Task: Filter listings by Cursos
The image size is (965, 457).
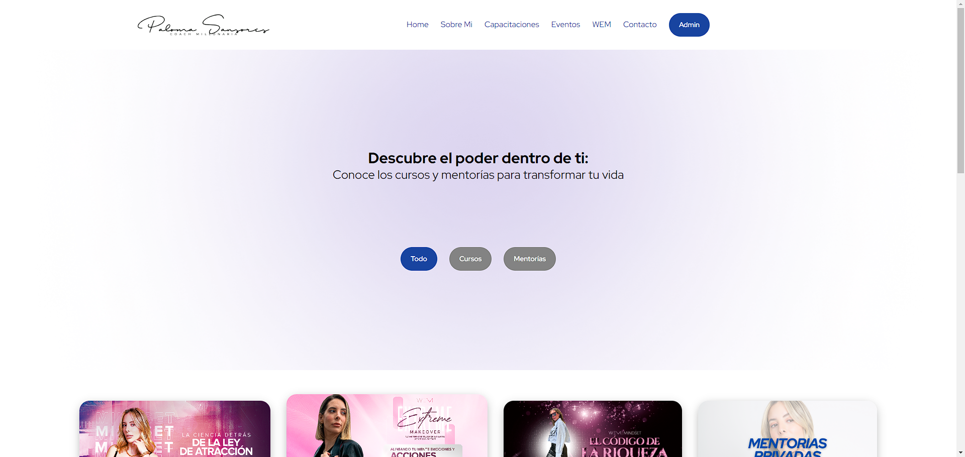Action: coord(470,259)
